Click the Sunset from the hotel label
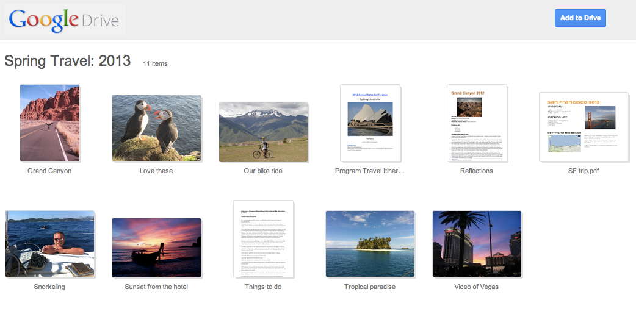 [x=156, y=287]
